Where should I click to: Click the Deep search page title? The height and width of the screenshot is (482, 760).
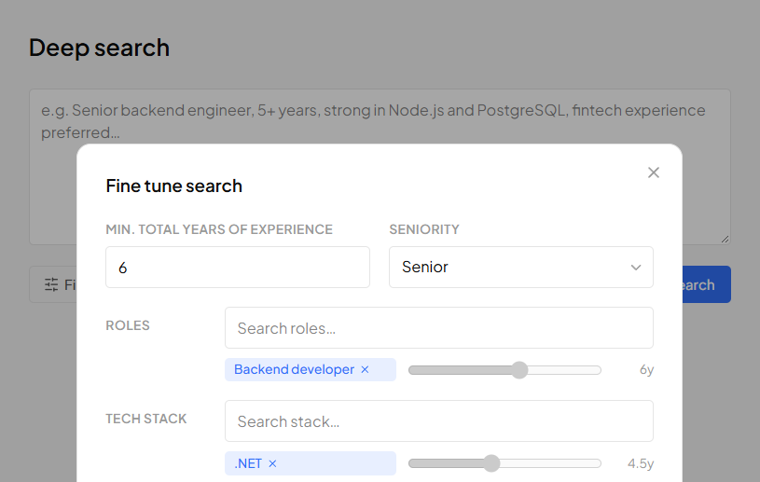[100, 48]
